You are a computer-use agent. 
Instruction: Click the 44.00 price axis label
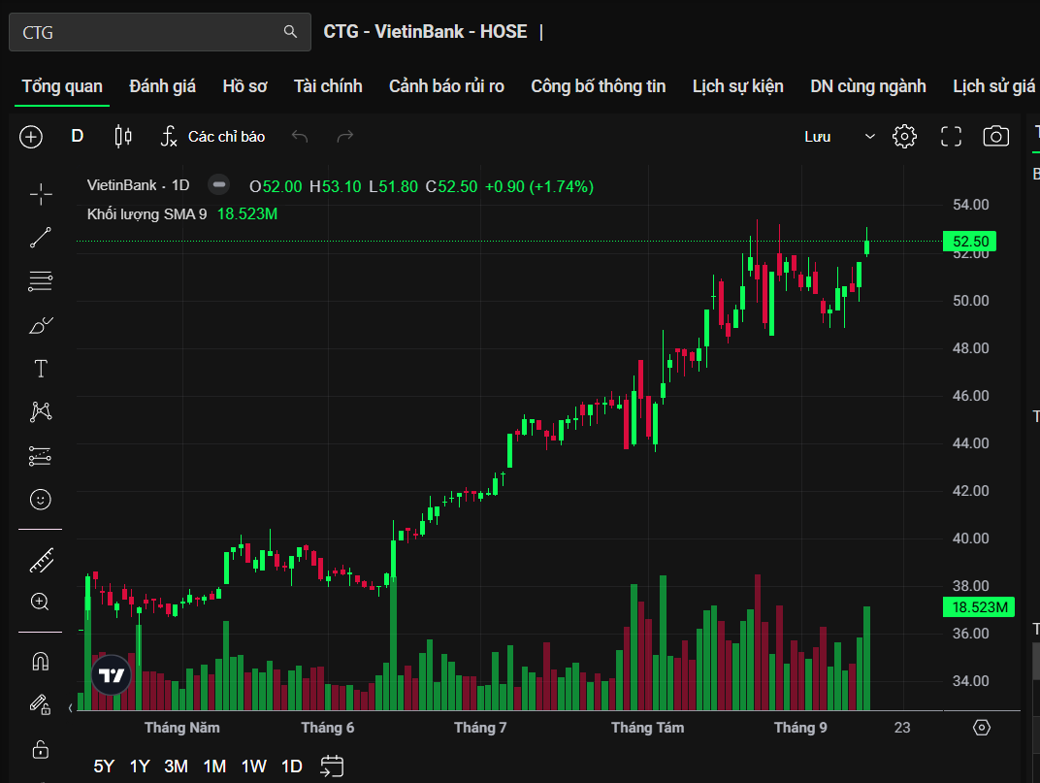coord(970,443)
